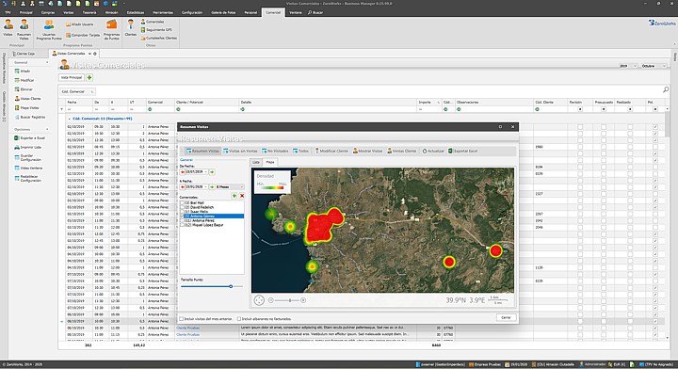678x369 pixels.
Task: Click Vista Principal button
Action: click(x=72, y=77)
